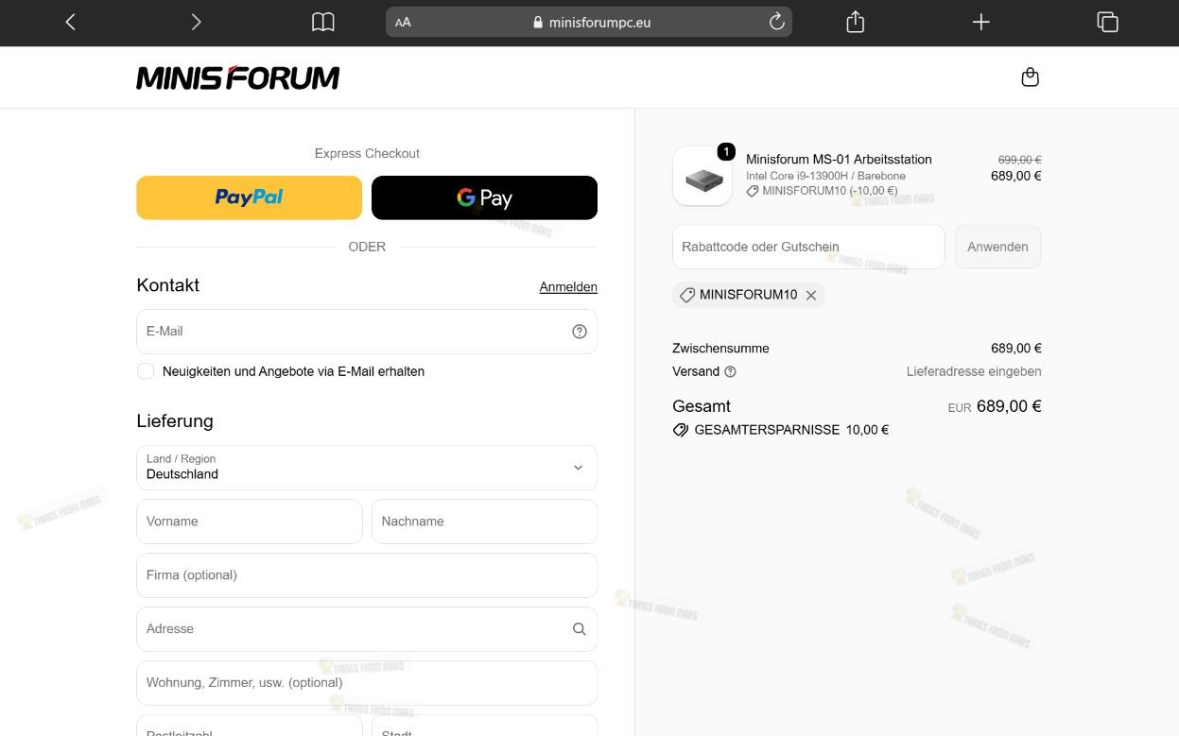The image size is (1179, 736).
Task: Click the Rabattcode oder Gutschein field
Action: coord(808,247)
